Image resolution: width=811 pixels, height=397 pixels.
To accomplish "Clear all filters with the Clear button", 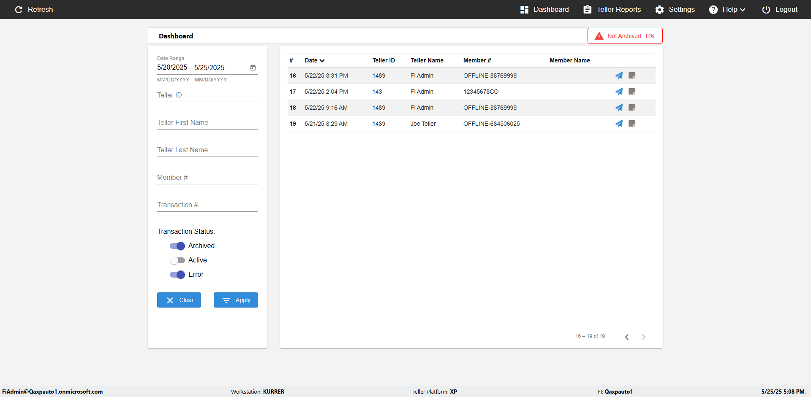I will click(179, 300).
